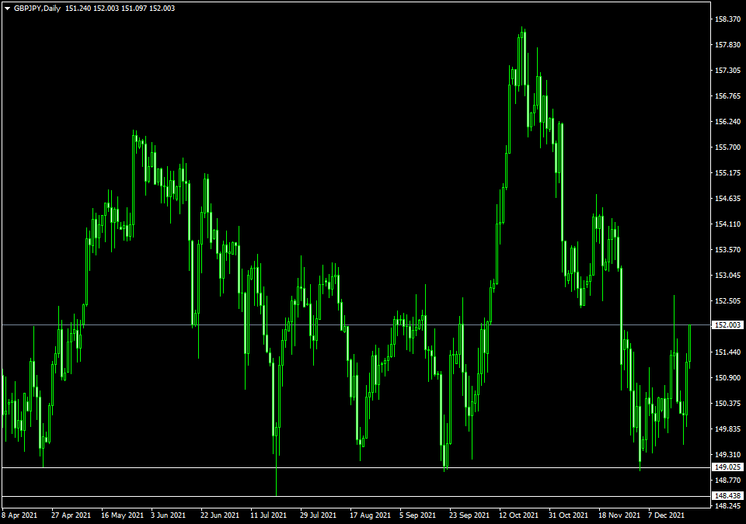This screenshot has height=524, width=746.
Task: Click the 11 Jul 2021 date label
Action: (268, 515)
